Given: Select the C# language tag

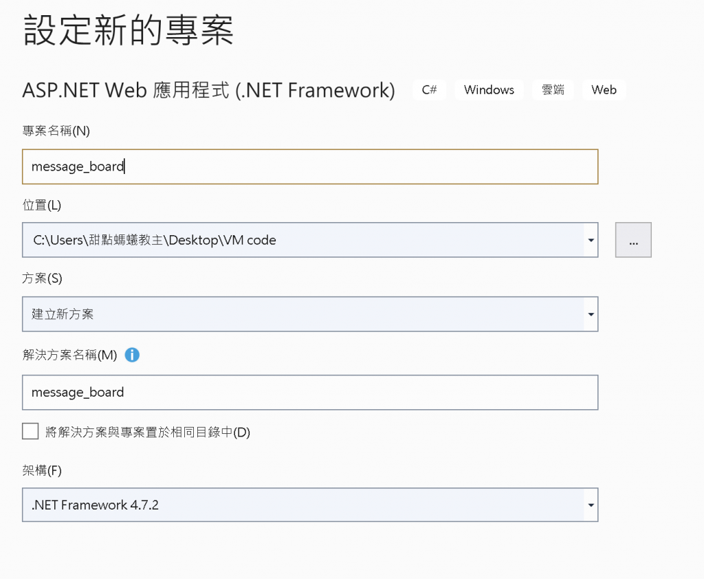Looking at the screenshot, I should (x=429, y=90).
